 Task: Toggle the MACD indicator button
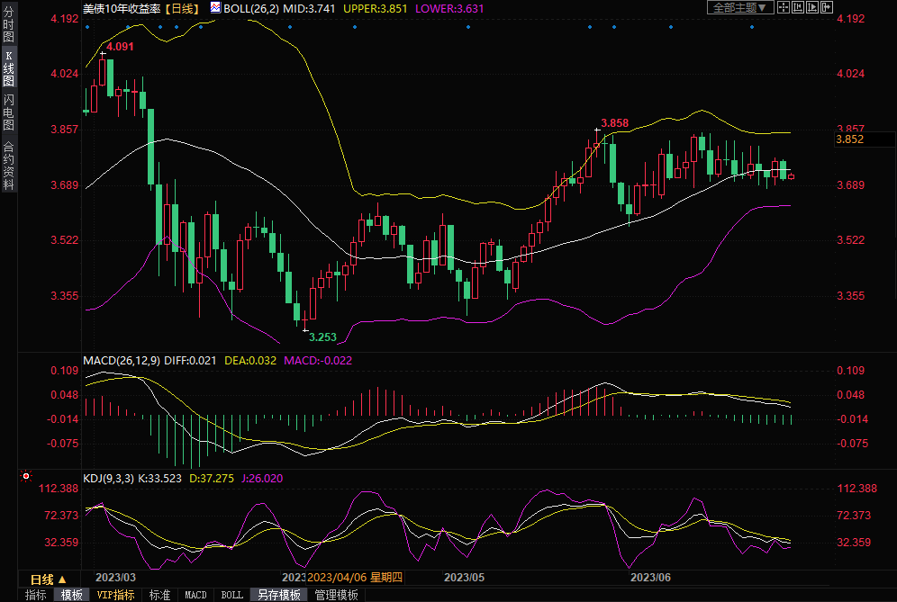(195, 595)
